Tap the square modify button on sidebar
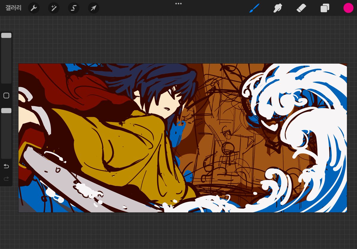Image resolution: width=357 pixels, height=249 pixels. tap(6, 95)
